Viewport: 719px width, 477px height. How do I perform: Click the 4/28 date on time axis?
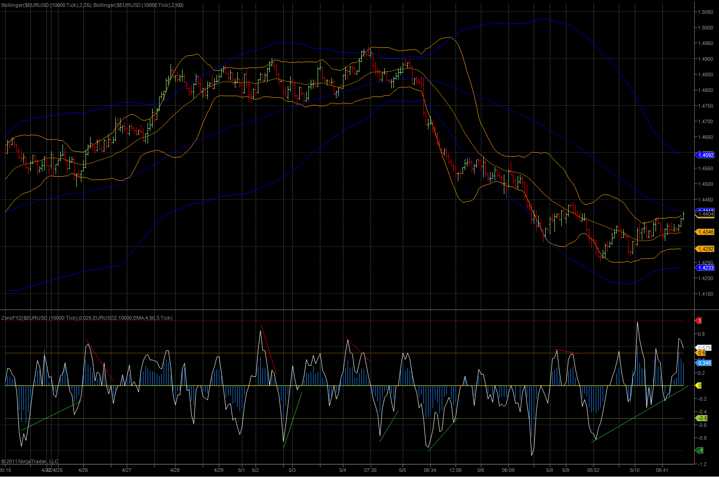click(175, 470)
